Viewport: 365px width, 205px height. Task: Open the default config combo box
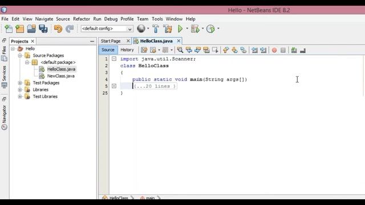pos(107,28)
